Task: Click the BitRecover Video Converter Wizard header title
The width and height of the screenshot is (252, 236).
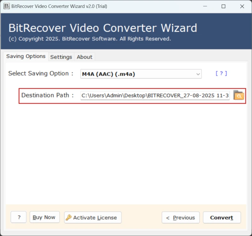Action: (x=103, y=28)
